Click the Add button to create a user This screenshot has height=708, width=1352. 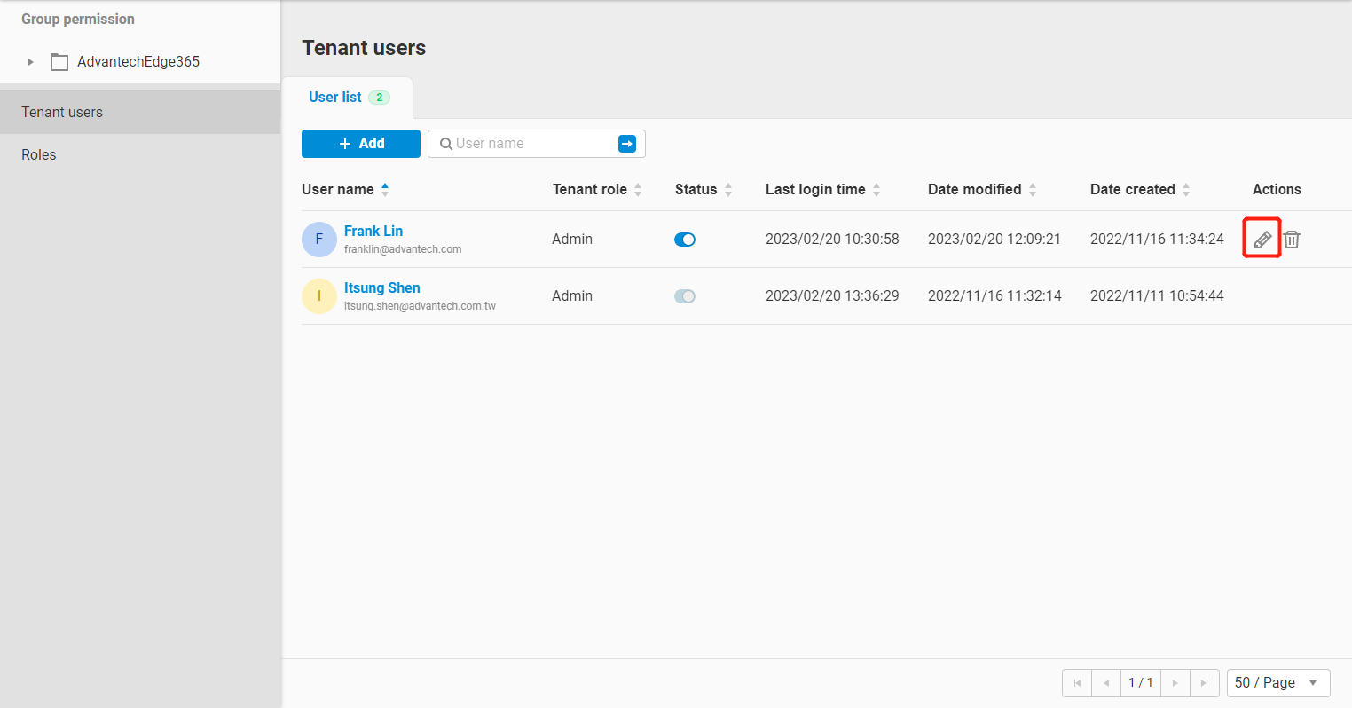360,143
